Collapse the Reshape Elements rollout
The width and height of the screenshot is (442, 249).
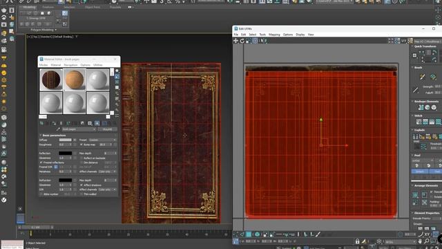(412, 102)
